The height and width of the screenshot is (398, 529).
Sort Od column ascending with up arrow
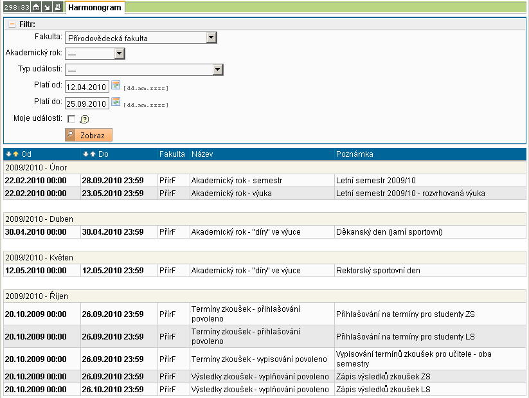pos(15,154)
